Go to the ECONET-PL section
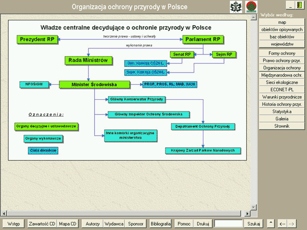The image size is (307, 230). point(282,89)
